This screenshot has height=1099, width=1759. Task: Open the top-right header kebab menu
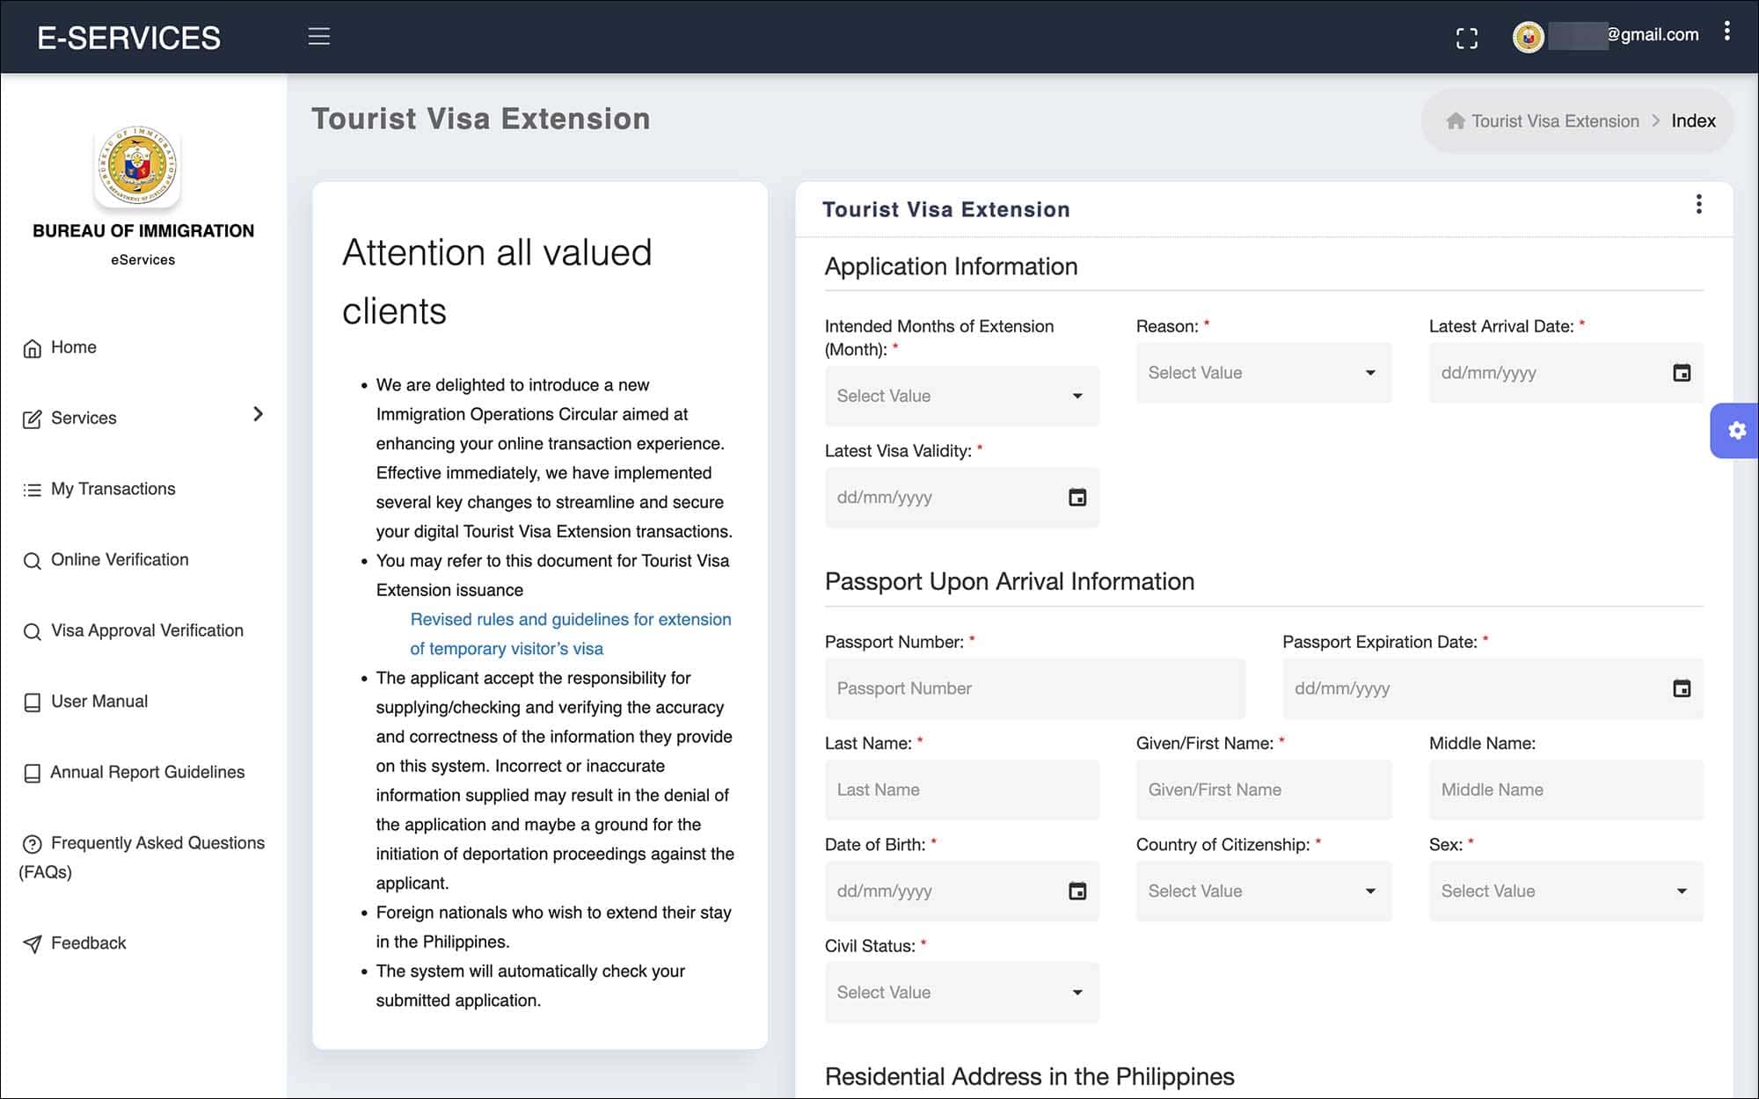click(1727, 32)
